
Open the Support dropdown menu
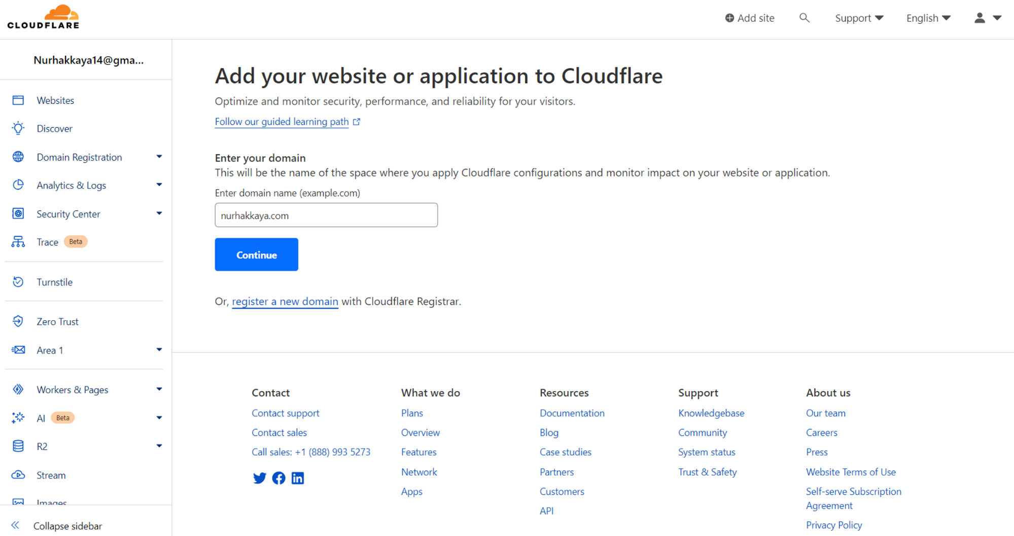[859, 18]
